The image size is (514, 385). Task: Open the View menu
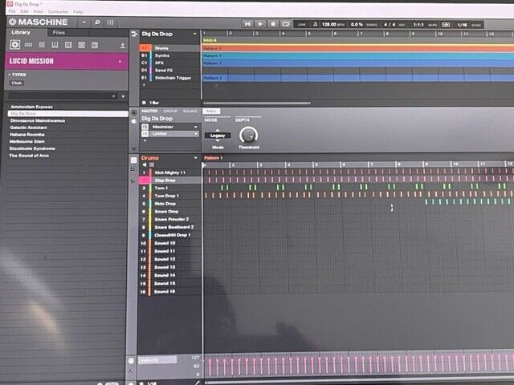point(39,11)
